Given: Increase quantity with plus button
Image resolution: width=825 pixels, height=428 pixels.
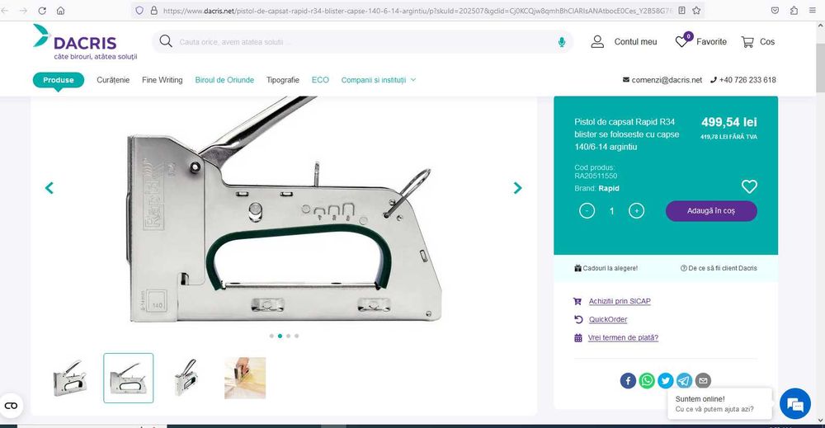Looking at the screenshot, I should click(636, 211).
